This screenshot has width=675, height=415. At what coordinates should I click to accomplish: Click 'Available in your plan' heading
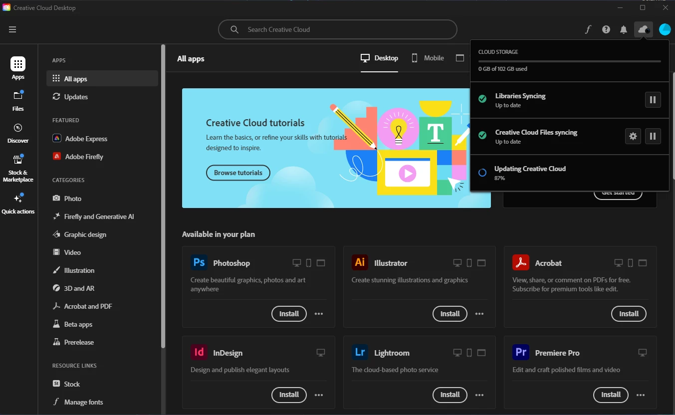pos(219,234)
